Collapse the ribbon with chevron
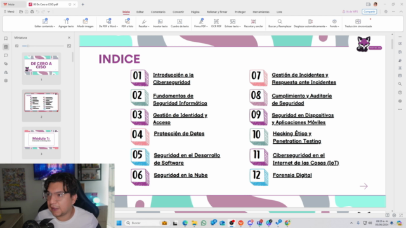406x228 pixels. 401,11
